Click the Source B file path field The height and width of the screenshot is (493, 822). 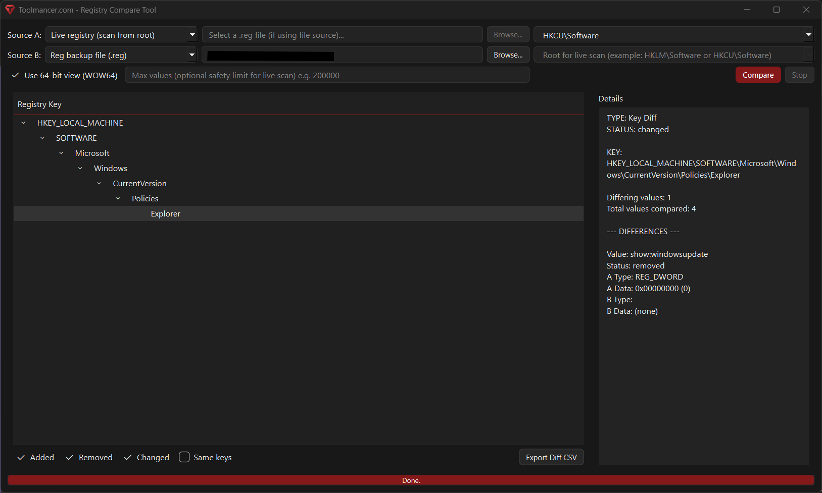[x=342, y=55]
